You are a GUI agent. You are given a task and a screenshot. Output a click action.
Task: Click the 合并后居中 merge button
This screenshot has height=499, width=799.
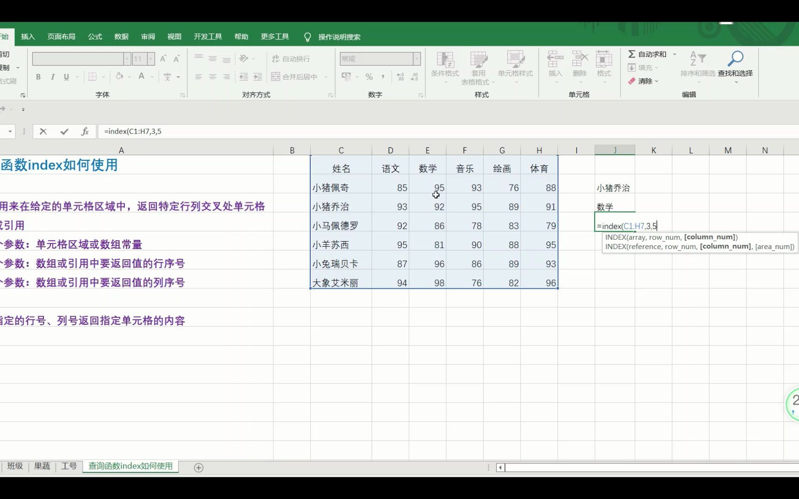coord(295,77)
